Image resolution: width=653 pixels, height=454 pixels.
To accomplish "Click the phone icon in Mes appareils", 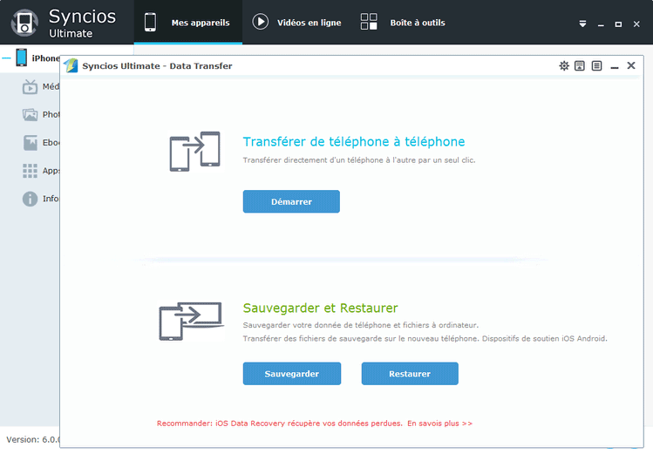I will tap(150, 22).
